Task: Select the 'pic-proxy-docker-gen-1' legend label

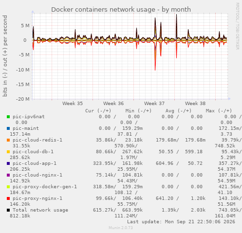Action: 45,187
